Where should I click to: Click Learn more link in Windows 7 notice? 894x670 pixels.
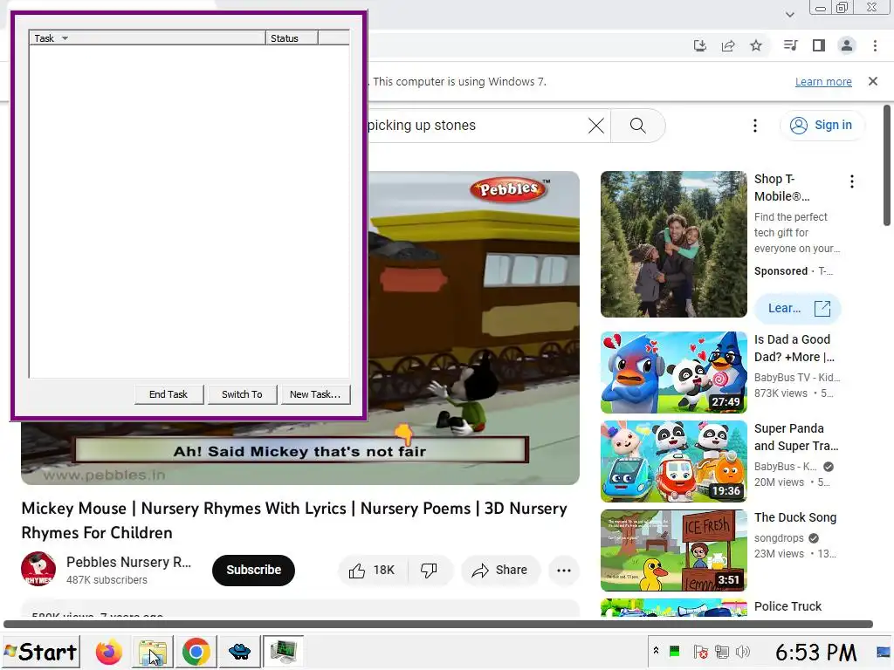pyautogui.click(x=823, y=81)
